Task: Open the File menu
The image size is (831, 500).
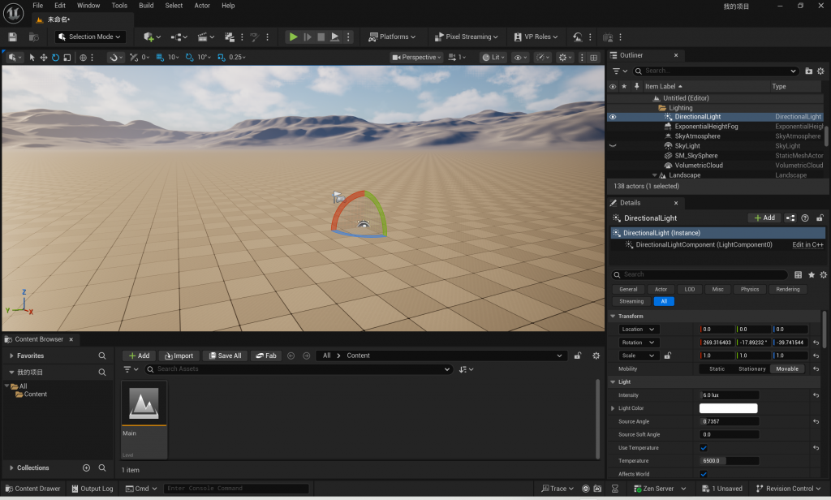Action: [37, 6]
